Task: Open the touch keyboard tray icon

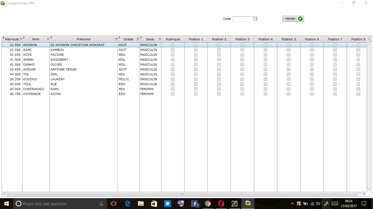Action: [x=335, y=204]
